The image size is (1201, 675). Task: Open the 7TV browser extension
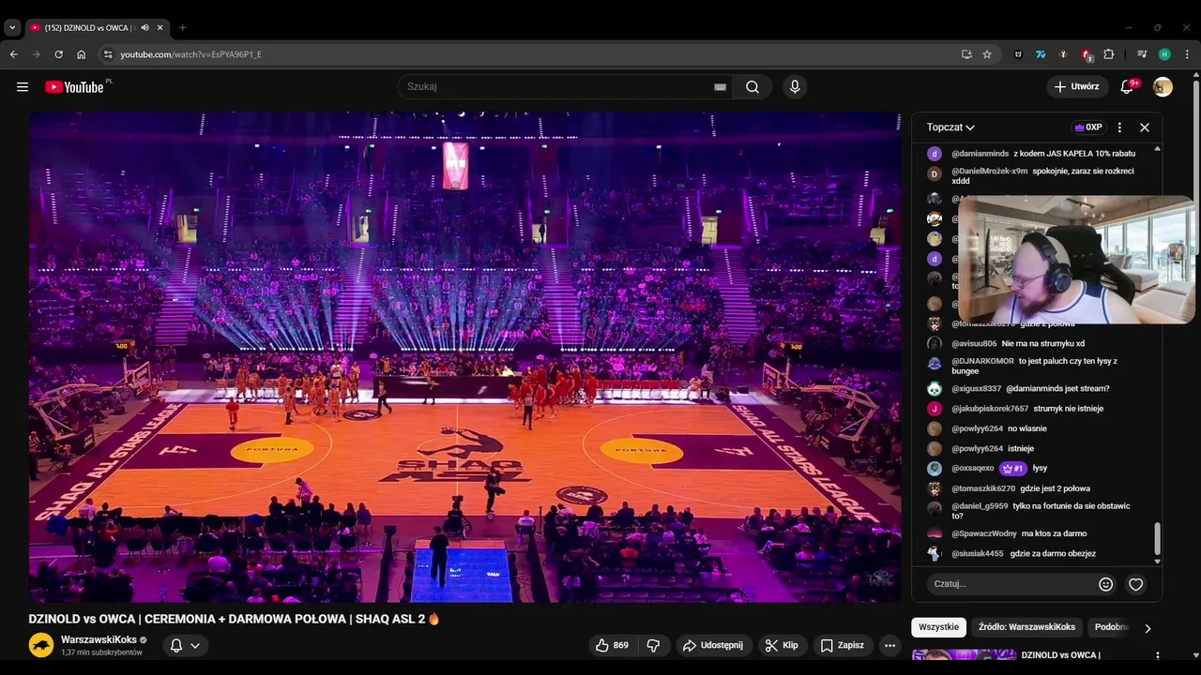1041,54
